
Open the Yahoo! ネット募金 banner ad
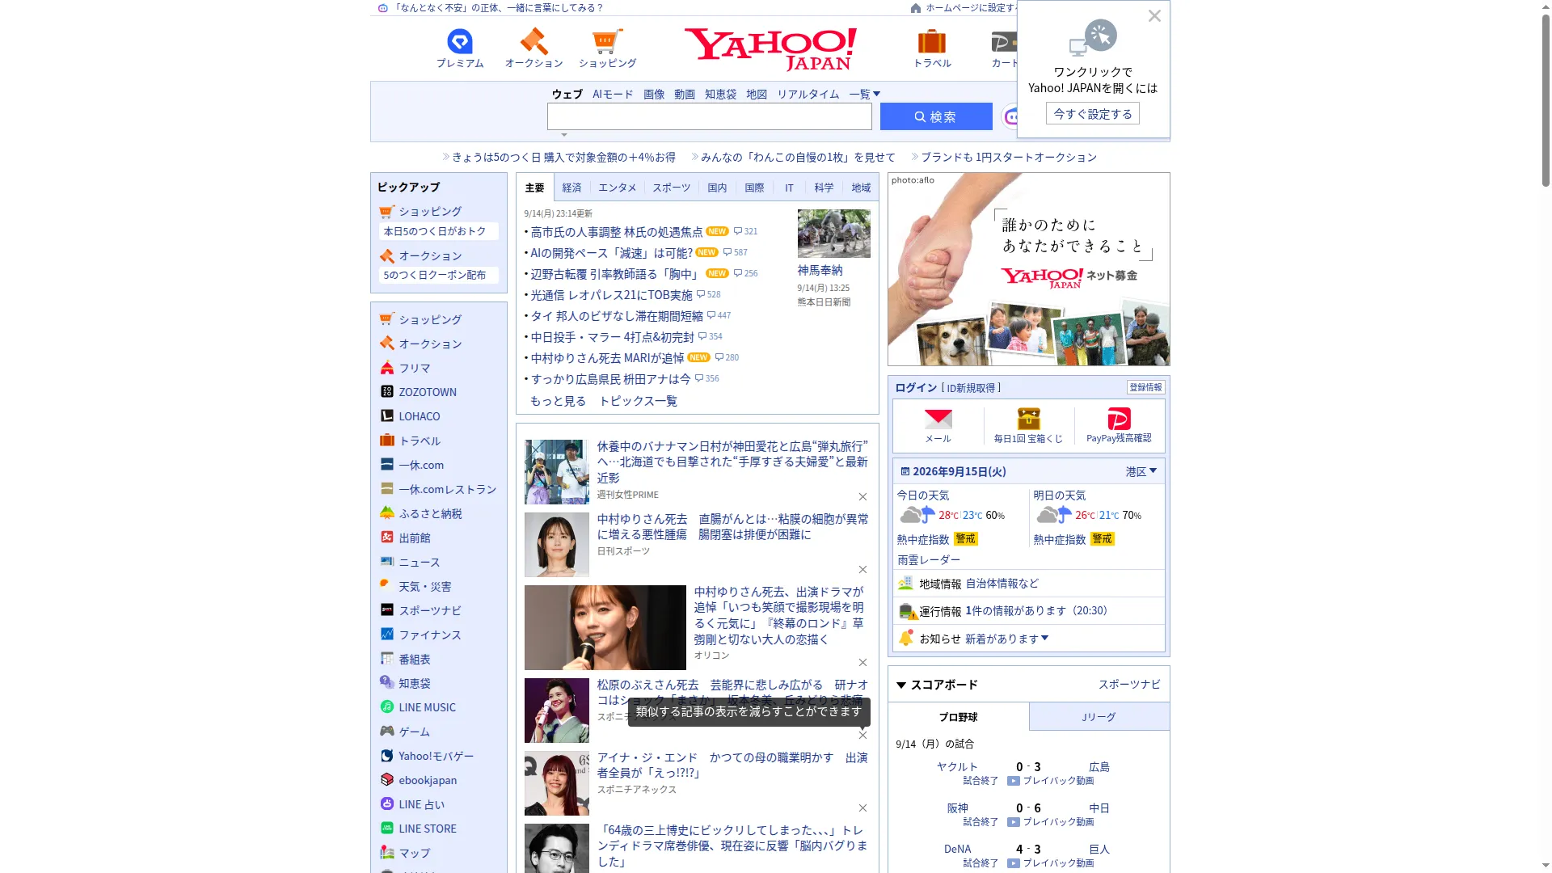click(x=1028, y=269)
